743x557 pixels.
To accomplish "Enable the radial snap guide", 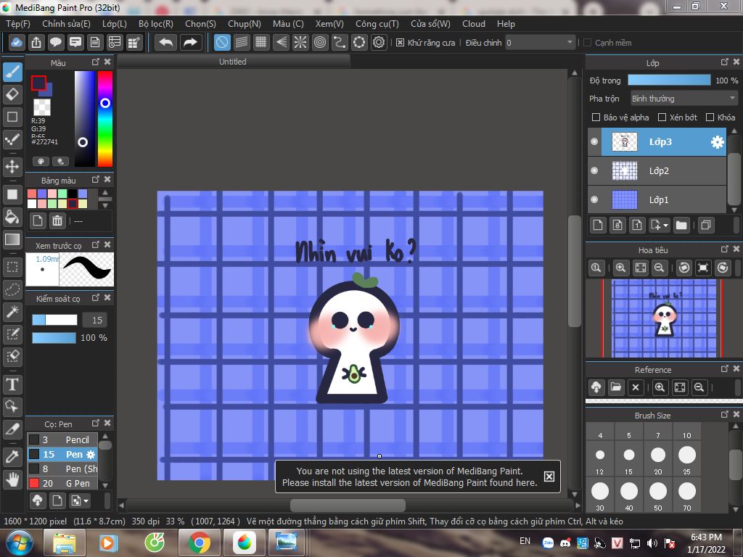I will [x=300, y=43].
